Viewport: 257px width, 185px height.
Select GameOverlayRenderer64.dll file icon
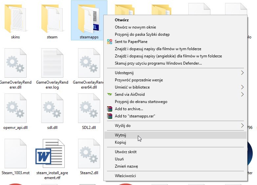pyautogui.click(x=89, y=63)
